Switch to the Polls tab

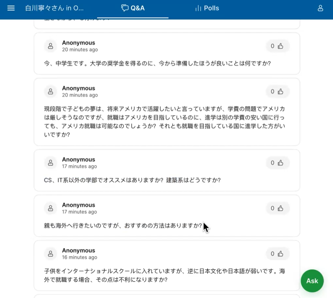[207, 8]
